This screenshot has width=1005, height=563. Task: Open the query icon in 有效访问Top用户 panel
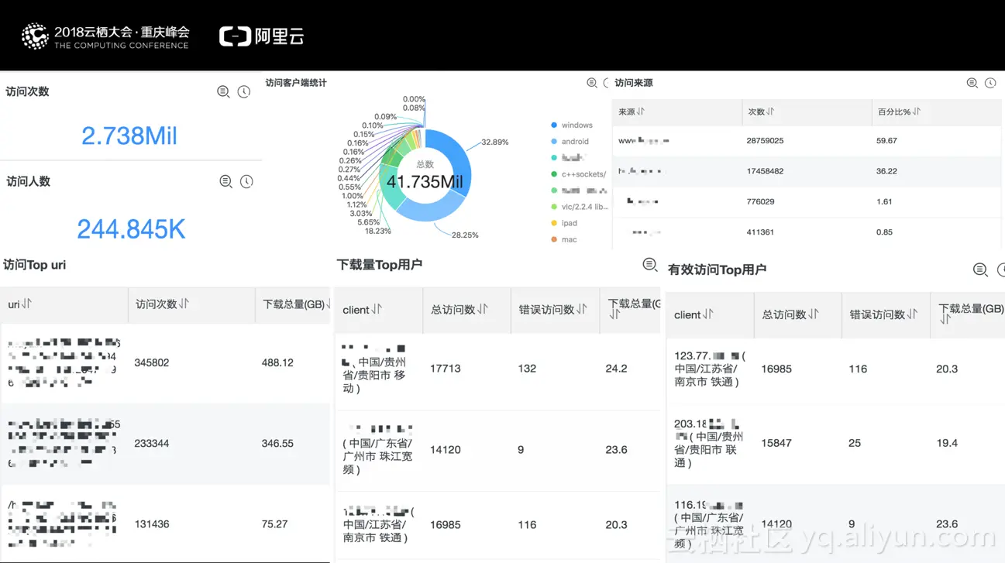(x=980, y=269)
